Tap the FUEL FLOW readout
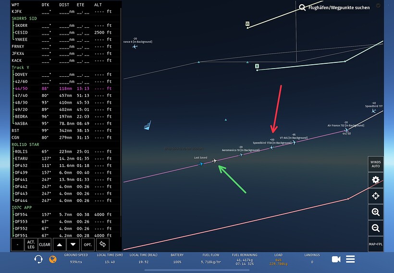394x273 pixels. pos(211,259)
